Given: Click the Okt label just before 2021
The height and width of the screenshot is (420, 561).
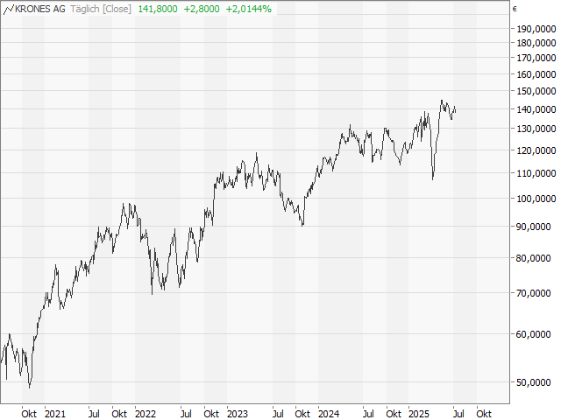Looking at the screenshot, I should click(x=29, y=414).
